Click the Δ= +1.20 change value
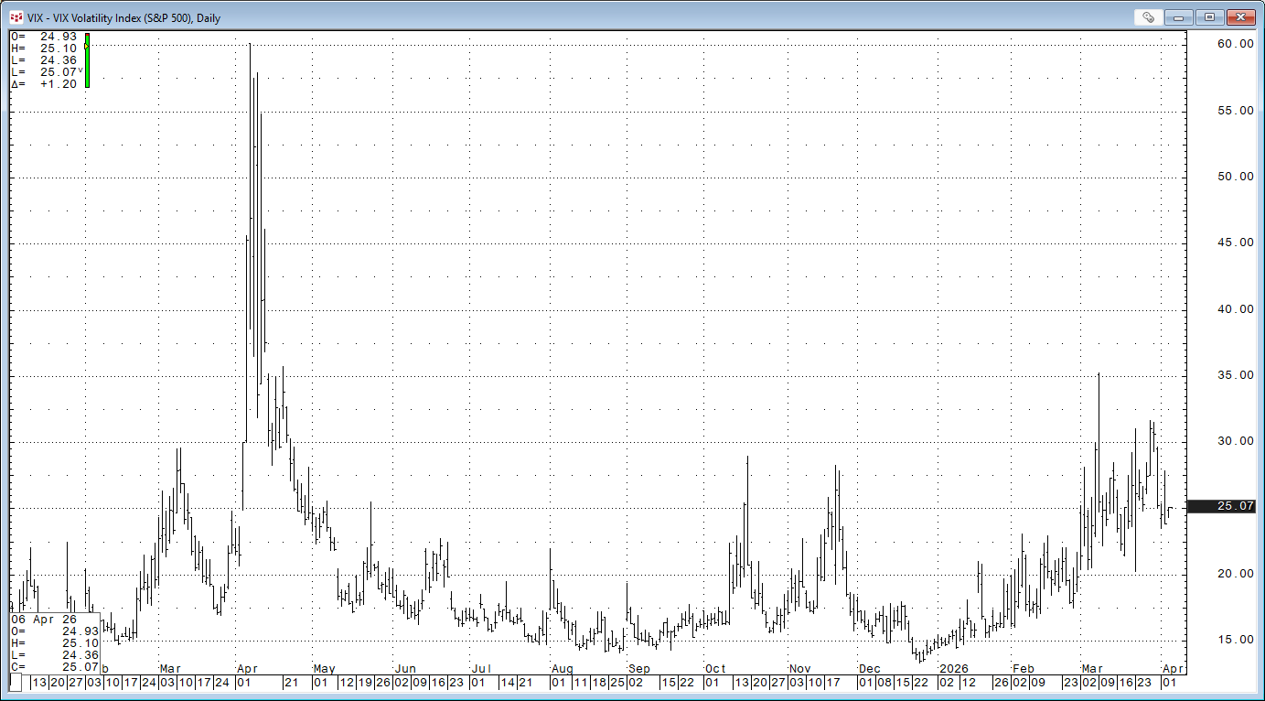This screenshot has height=701, width=1265. pyautogui.click(x=44, y=84)
